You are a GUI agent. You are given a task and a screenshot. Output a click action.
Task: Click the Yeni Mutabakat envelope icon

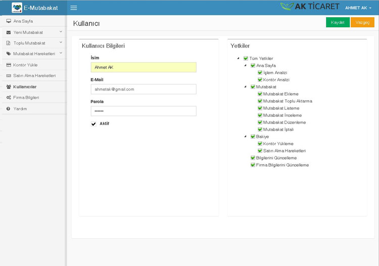point(9,32)
